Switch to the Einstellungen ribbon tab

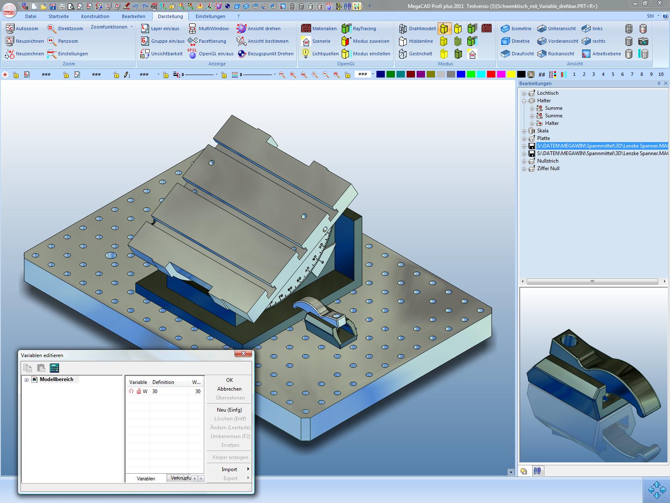pos(210,16)
